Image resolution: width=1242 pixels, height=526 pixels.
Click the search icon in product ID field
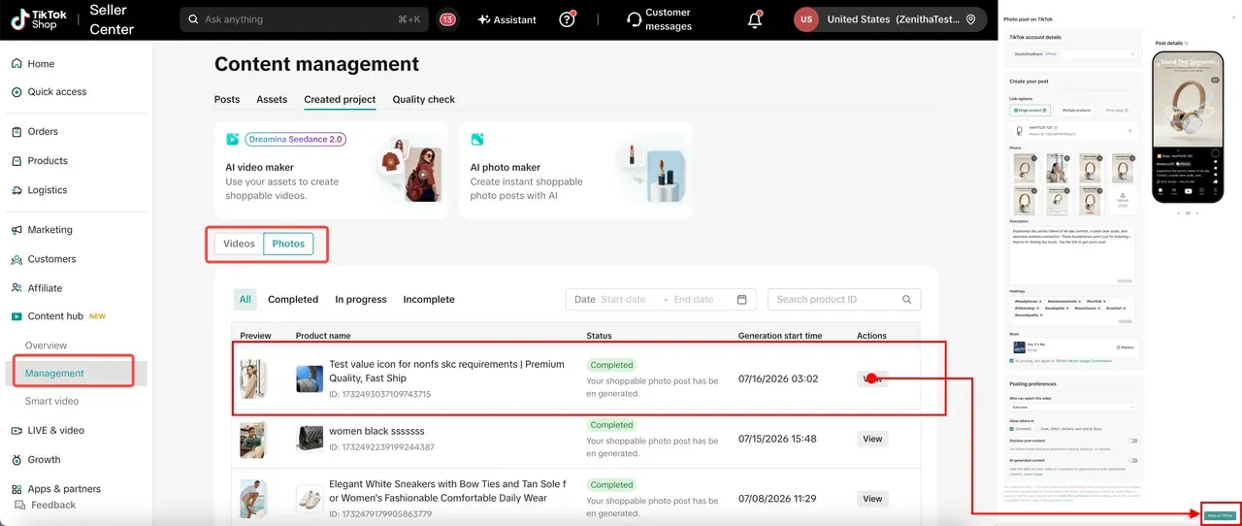coord(907,300)
